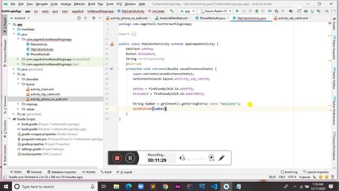
Task: Expand the drawable folder
Action: coord(19,79)
